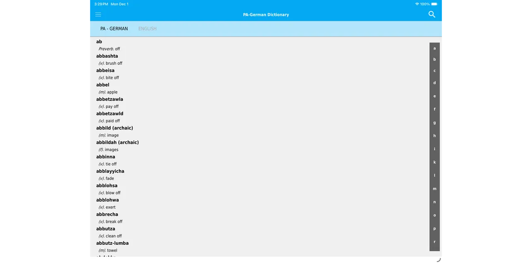The image size is (532, 263).
Task: Open the entry 'abbashta'
Action: point(107,56)
